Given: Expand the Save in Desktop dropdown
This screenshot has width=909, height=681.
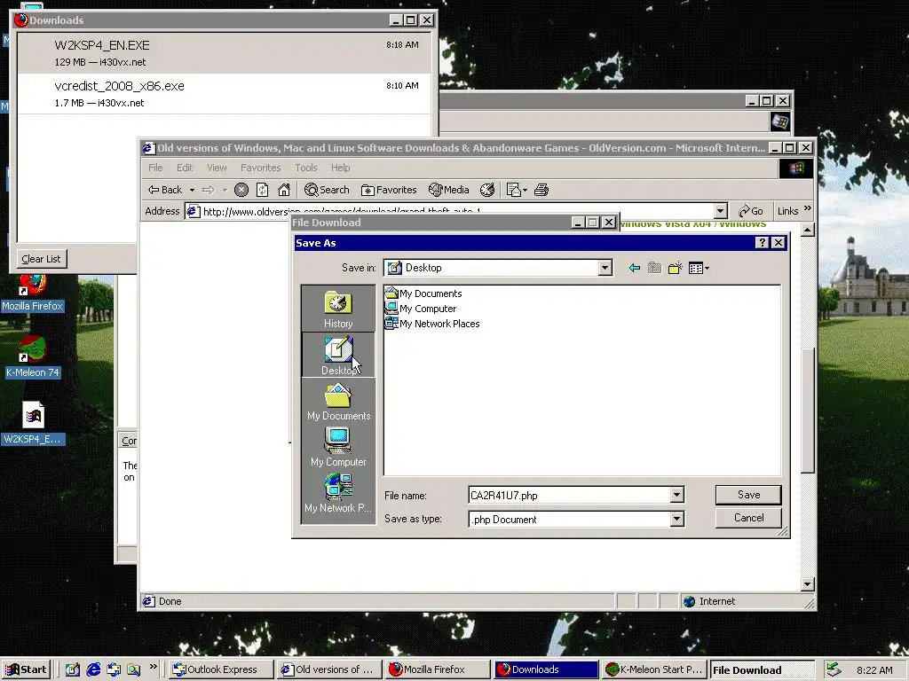Looking at the screenshot, I should 605,268.
